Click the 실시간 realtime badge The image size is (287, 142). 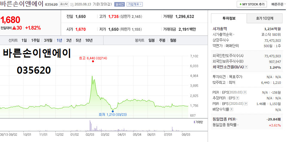[x=119, y=4]
